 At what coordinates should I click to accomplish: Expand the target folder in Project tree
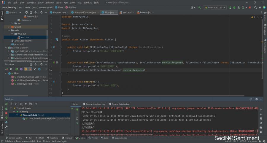click(x=9, y=27)
